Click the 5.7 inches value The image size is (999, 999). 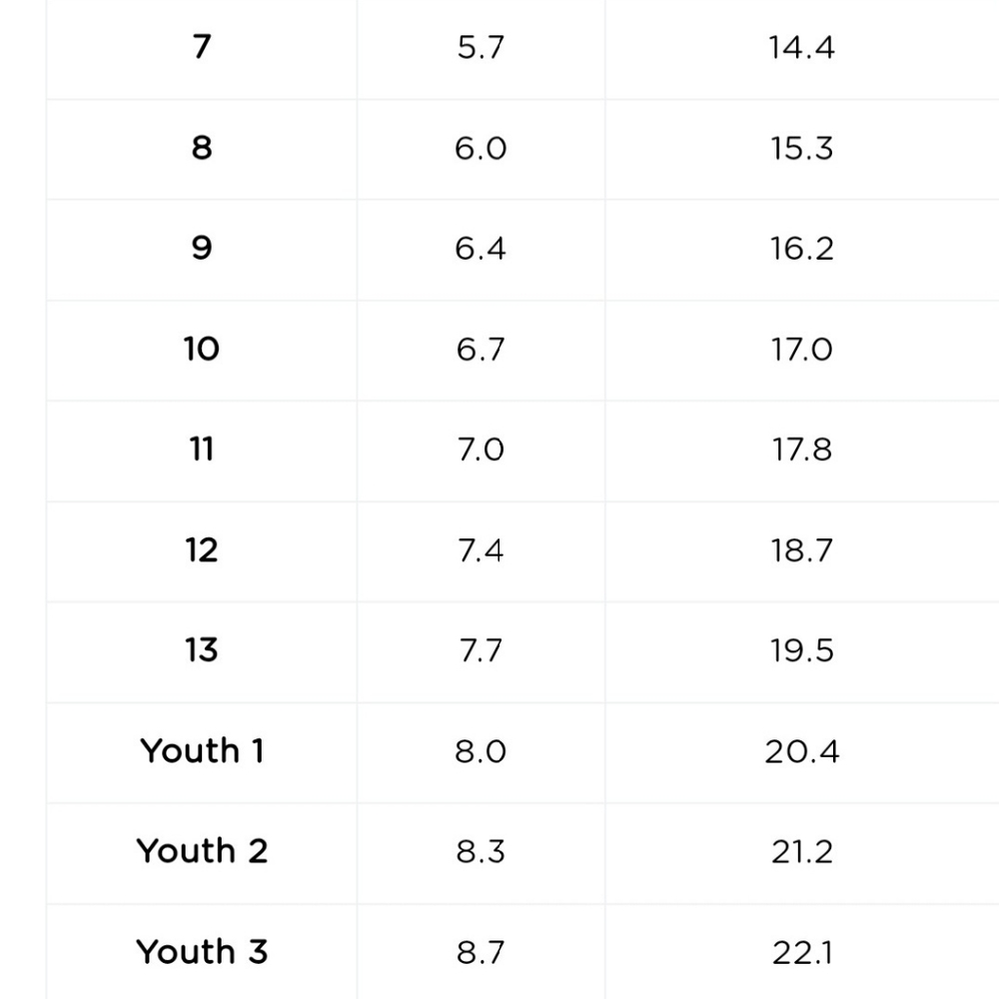coord(481,48)
